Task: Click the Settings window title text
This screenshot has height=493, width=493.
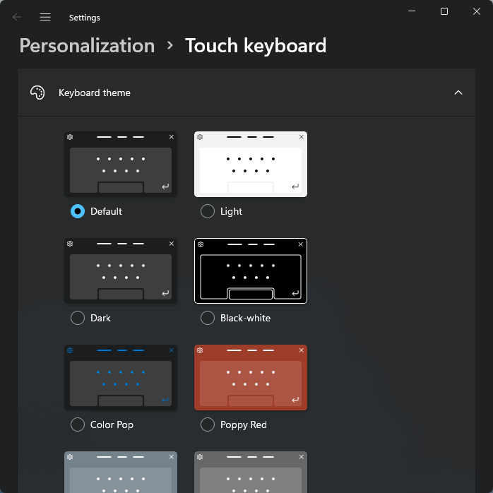Action: pyautogui.click(x=85, y=18)
